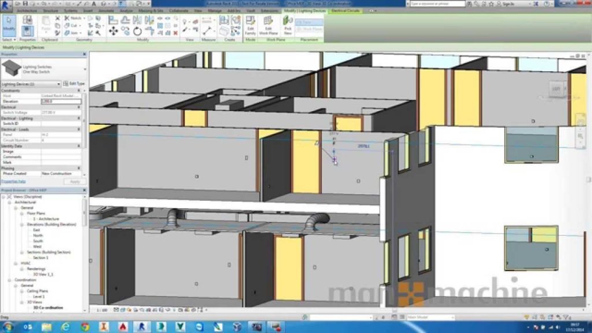This screenshot has width=592, height=333.
Task: Open the Lighting Switches type selector dropdown
Action: [x=84, y=69]
